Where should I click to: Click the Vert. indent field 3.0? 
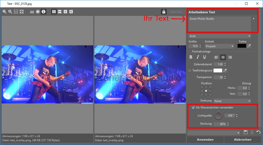pos(243,94)
